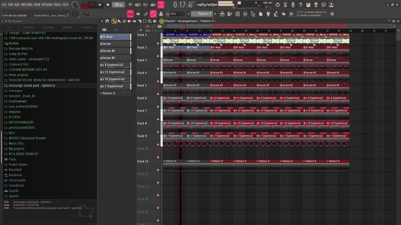Open the Plugin picker plug icon
The height and width of the screenshot is (225, 401).
268,14
